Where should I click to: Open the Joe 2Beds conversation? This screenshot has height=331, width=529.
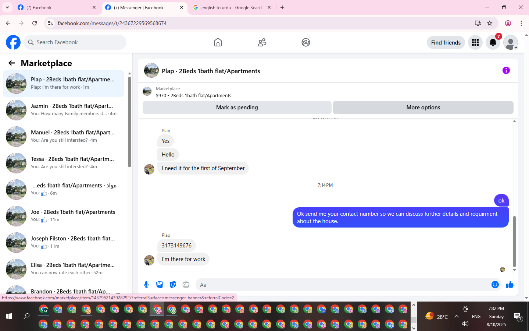(x=63, y=216)
